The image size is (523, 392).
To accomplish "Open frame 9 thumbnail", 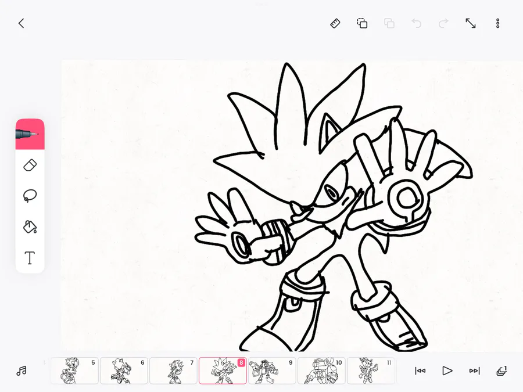I will click(272, 371).
